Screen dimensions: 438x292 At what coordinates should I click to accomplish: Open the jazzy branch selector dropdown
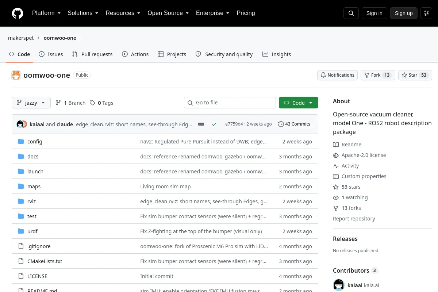tap(31, 103)
